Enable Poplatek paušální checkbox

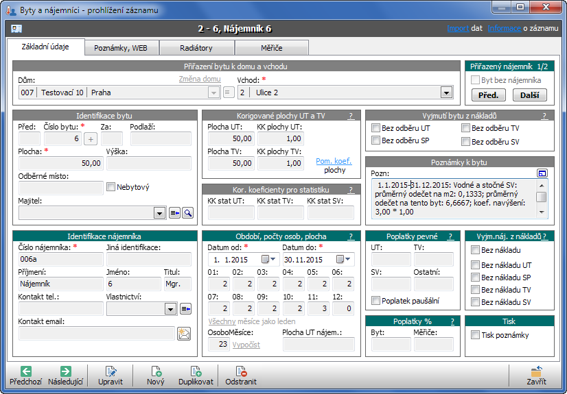tap(375, 300)
